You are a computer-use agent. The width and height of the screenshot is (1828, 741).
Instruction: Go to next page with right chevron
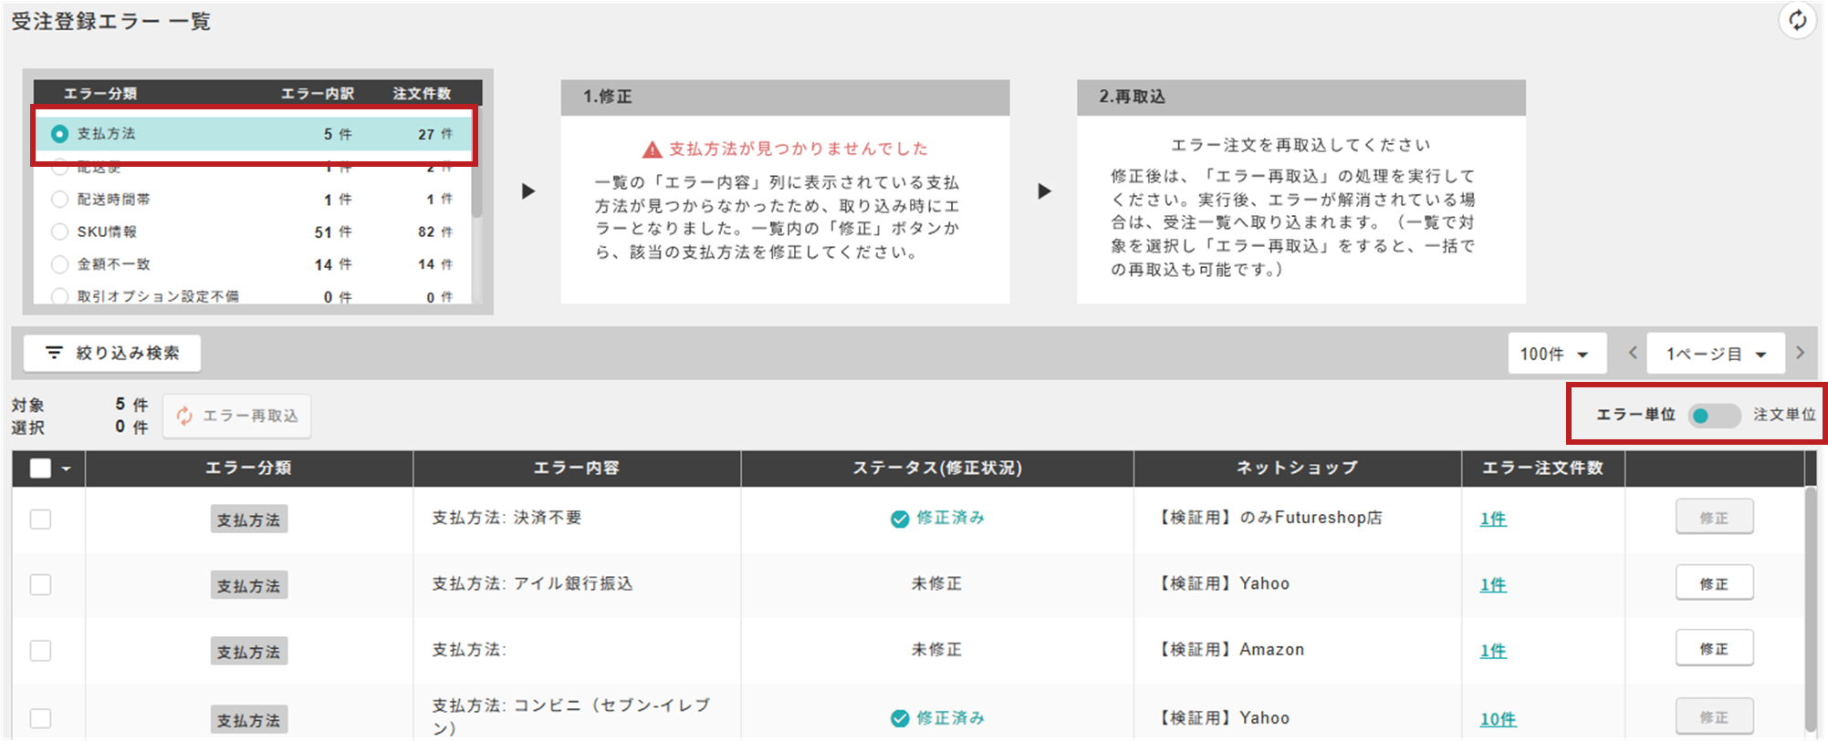1800,353
